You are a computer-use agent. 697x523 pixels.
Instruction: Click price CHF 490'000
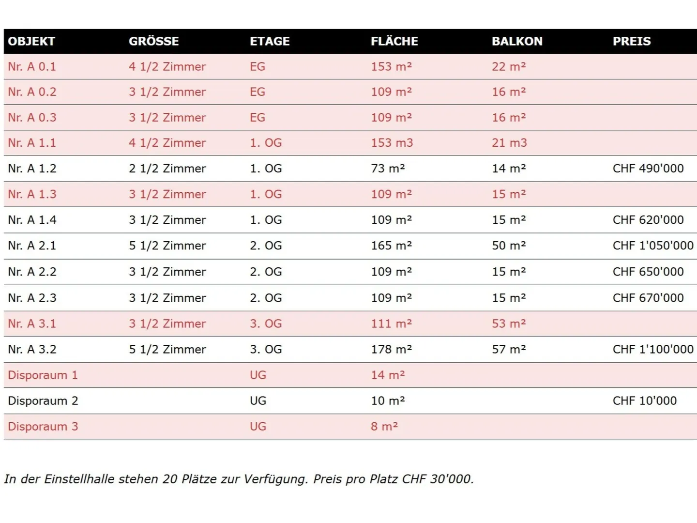[x=648, y=169]
